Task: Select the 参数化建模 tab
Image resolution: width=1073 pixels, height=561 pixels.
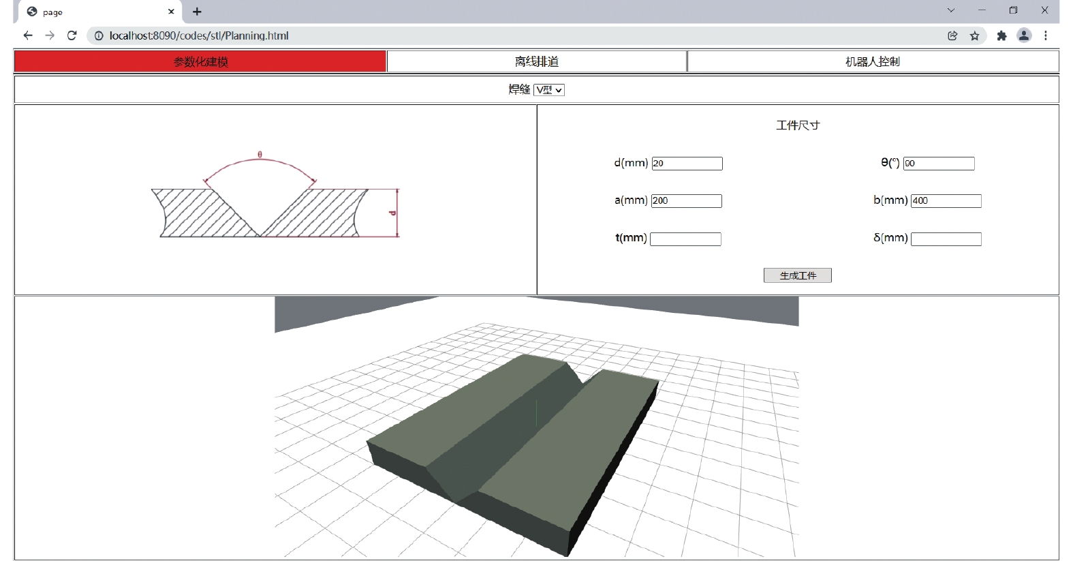Action: click(x=200, y=61)
